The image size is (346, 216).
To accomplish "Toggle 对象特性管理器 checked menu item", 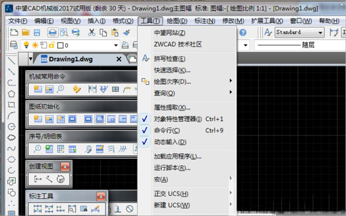I will [x=187, y=119].
